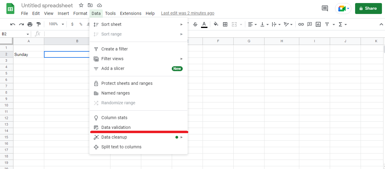Click the insert link icon
The image size is (385, 169).
(301, 24)
